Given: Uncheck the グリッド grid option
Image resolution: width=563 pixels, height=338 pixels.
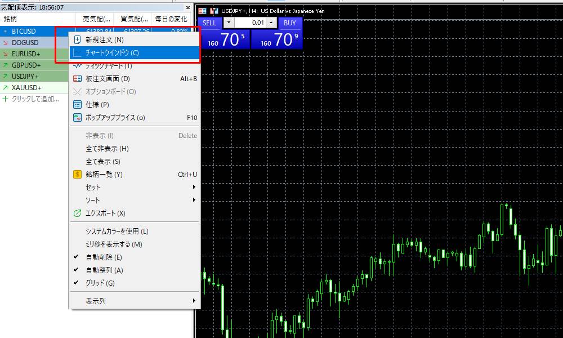Looking at the screenshot, I should coord(76,282).
